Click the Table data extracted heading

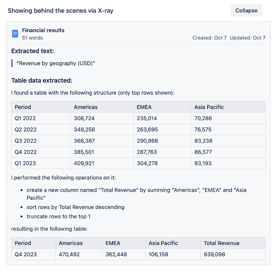point(42,81)
